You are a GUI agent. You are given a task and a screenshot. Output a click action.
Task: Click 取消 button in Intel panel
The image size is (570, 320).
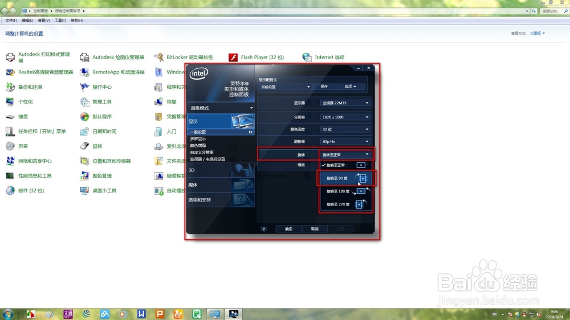315,229
